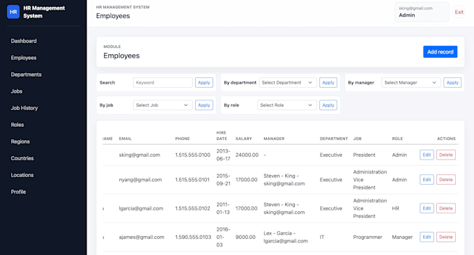Screen dimensions: 474x255
Task: Apply the manager filter
Action: pyautogui.click(x=452, y=82)
